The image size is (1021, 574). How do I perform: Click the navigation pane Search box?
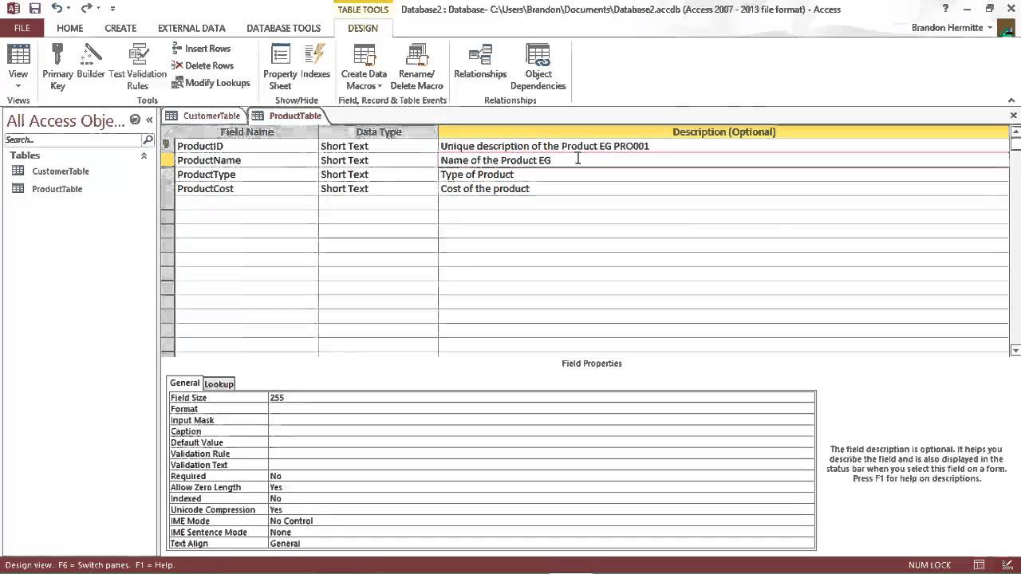point(72,140)
